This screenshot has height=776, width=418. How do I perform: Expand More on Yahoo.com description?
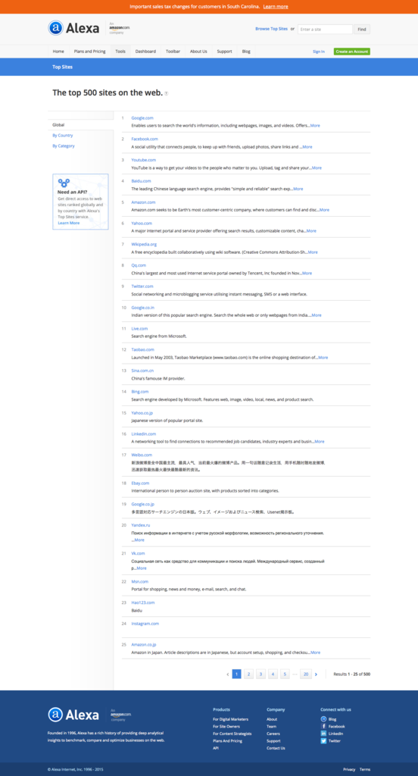click(311, 230)
